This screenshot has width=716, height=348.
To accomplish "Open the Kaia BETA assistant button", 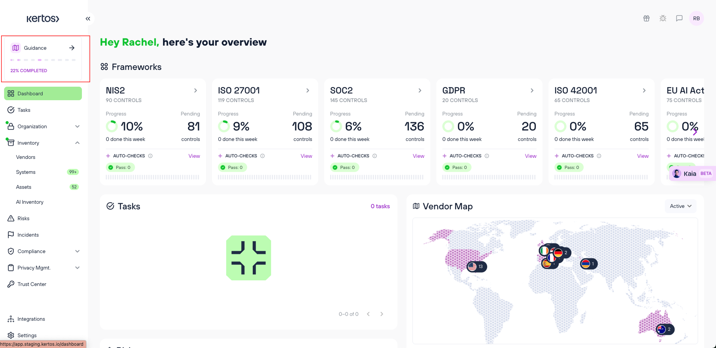I will [692, 173].
